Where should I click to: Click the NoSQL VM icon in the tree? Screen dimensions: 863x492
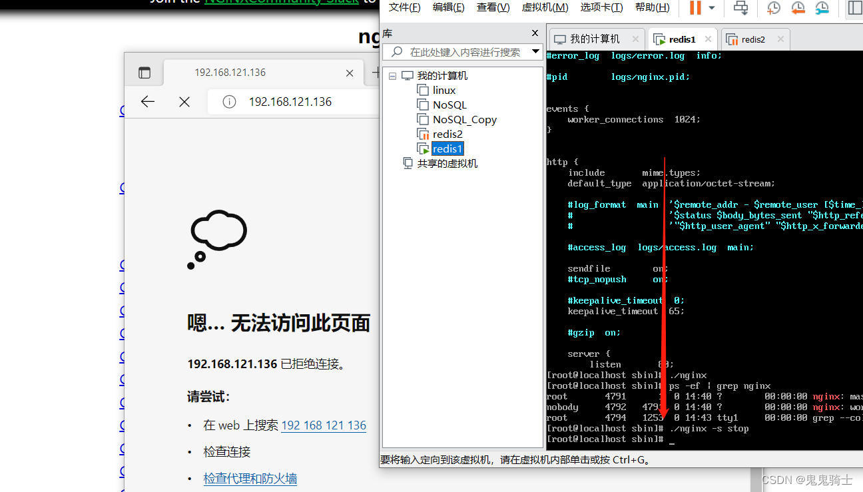[423, 105]
